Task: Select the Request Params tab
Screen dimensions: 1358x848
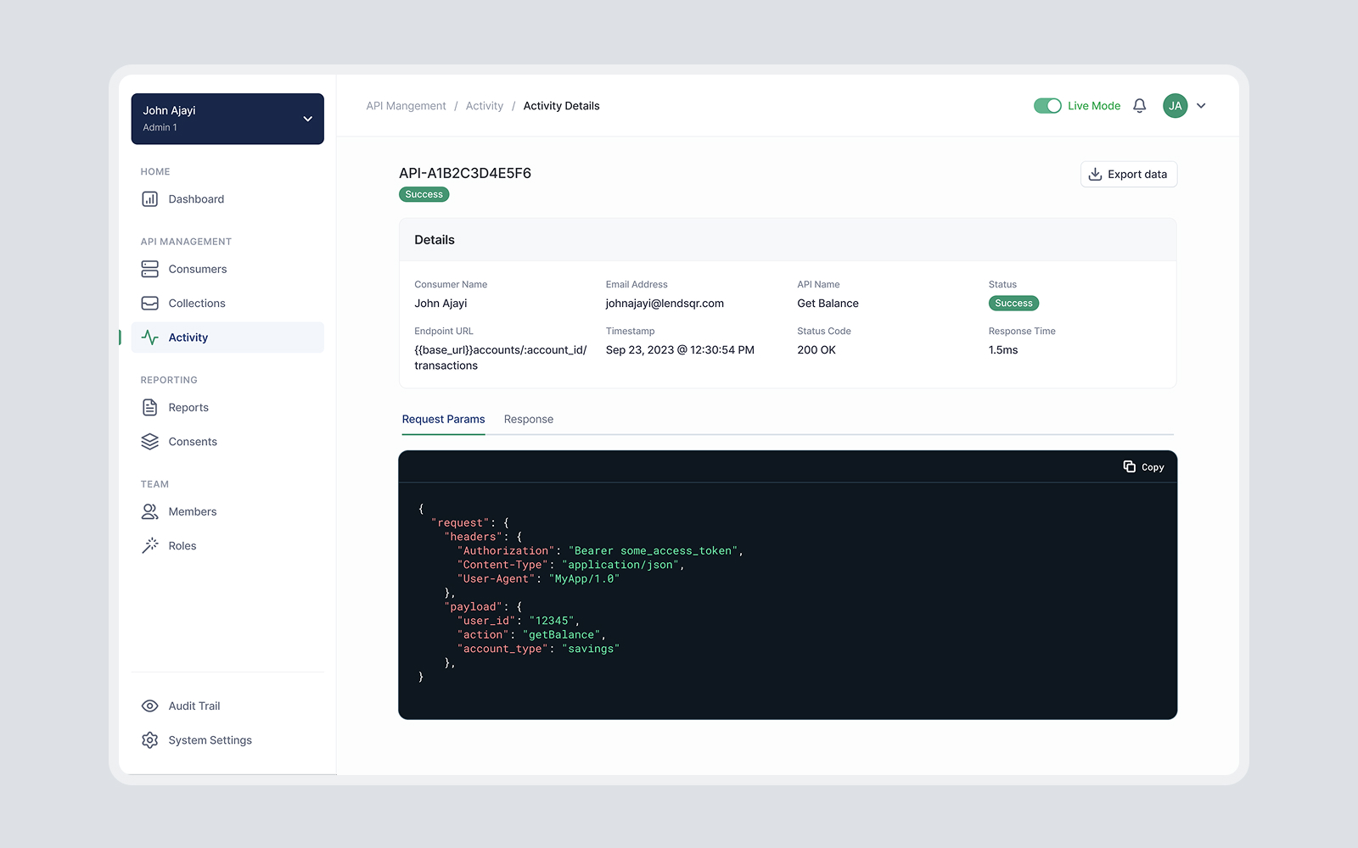Action: coord(443,419)
